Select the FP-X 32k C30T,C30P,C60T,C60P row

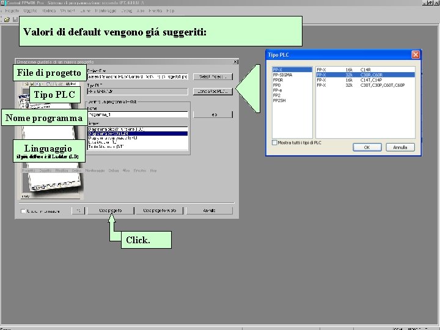coord(365,85)
